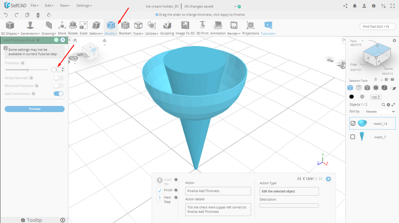Screen dimensions: 399x223
Task: Collapse the left panel arrow
Action: [70, 40]
